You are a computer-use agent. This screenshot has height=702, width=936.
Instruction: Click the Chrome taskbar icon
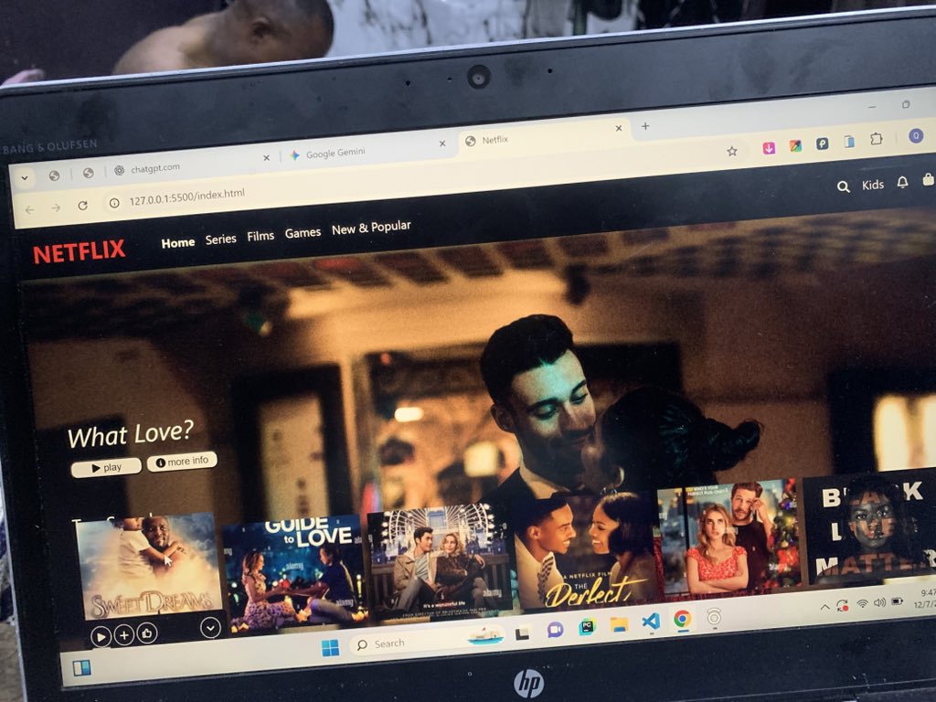tap(682, 619)
